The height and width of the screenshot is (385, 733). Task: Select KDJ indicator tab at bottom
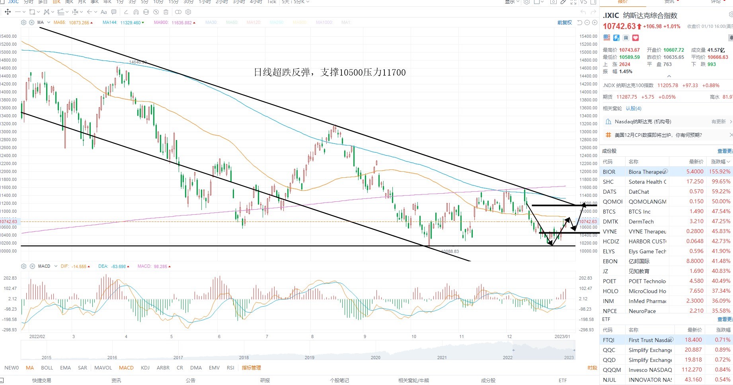tap(145, 367)
